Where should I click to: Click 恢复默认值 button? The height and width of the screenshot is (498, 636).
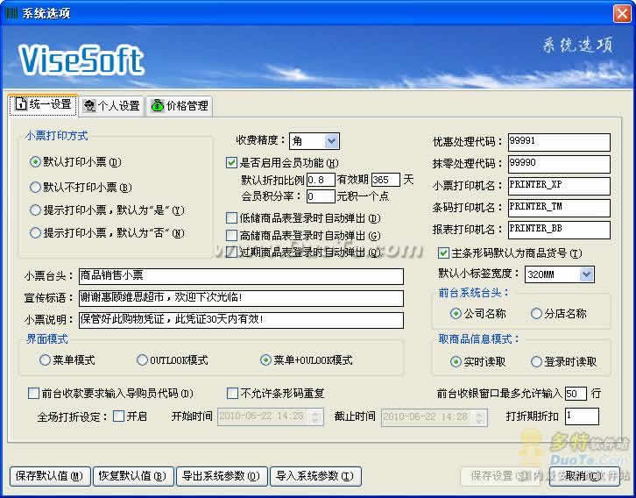click(133, 476)
